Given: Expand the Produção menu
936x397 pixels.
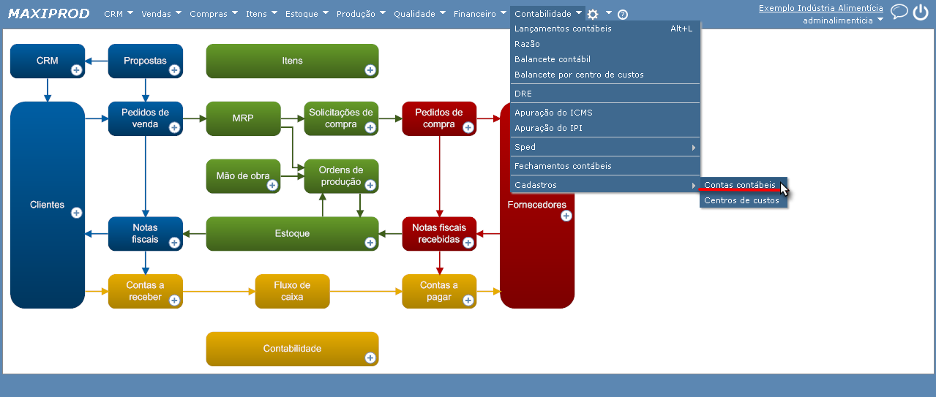Looking at the screenshot, I should [362, 14].
